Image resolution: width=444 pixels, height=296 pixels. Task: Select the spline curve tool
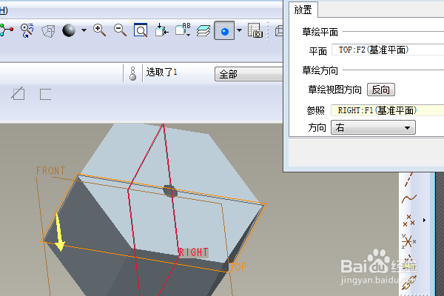409,199
